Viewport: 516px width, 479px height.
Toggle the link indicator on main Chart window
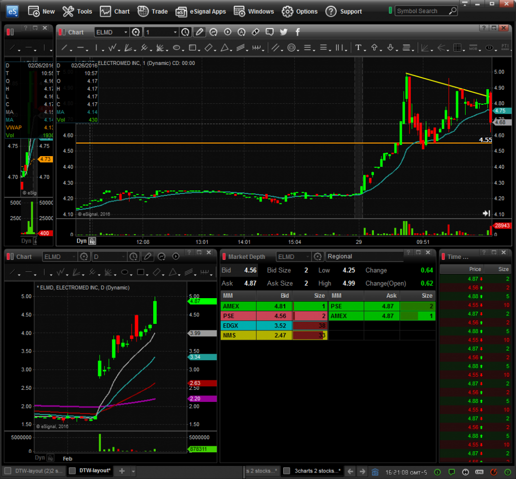click(62, 32)
